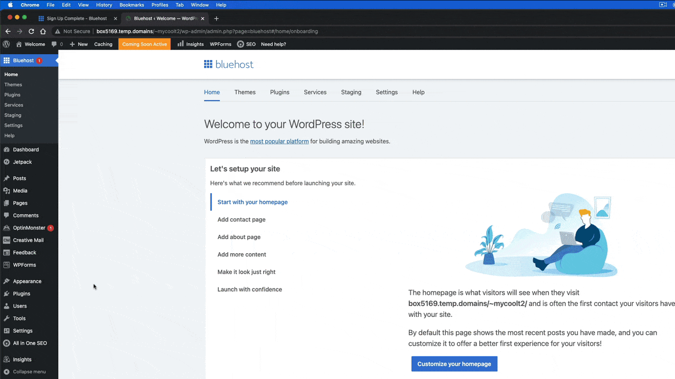Open the Welcome site home link
This screenshot has height=379, width=675.
31,44
